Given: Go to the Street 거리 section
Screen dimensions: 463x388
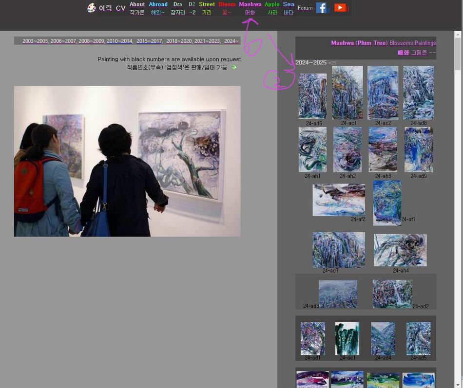Looking at the screenshot, I should (x=207, y=8).
